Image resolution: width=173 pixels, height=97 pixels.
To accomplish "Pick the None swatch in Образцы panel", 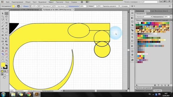I will 137,23.
